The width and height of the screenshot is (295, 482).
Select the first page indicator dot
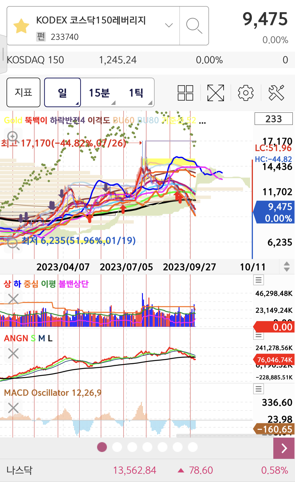click(x=102, y=447)
